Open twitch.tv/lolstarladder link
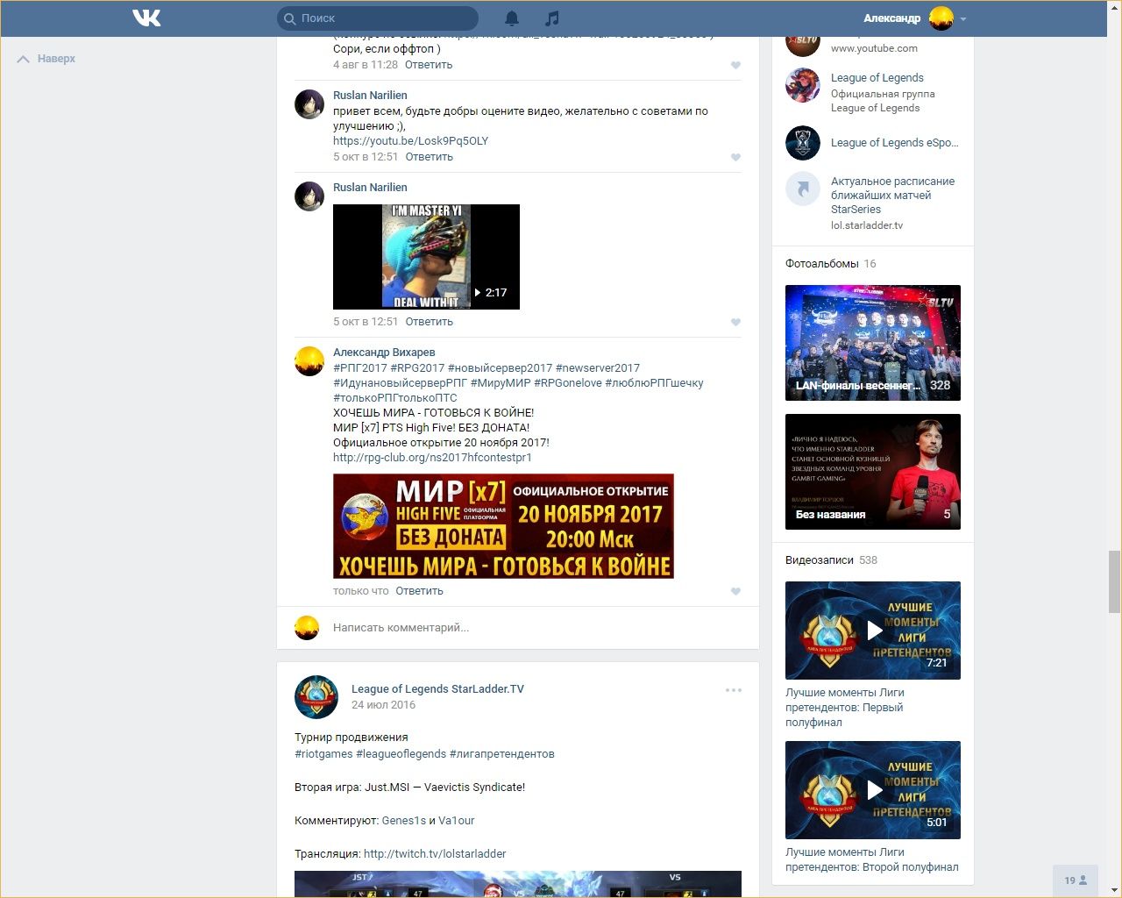This screenshot has width=1122, height=898. (435, 854)
